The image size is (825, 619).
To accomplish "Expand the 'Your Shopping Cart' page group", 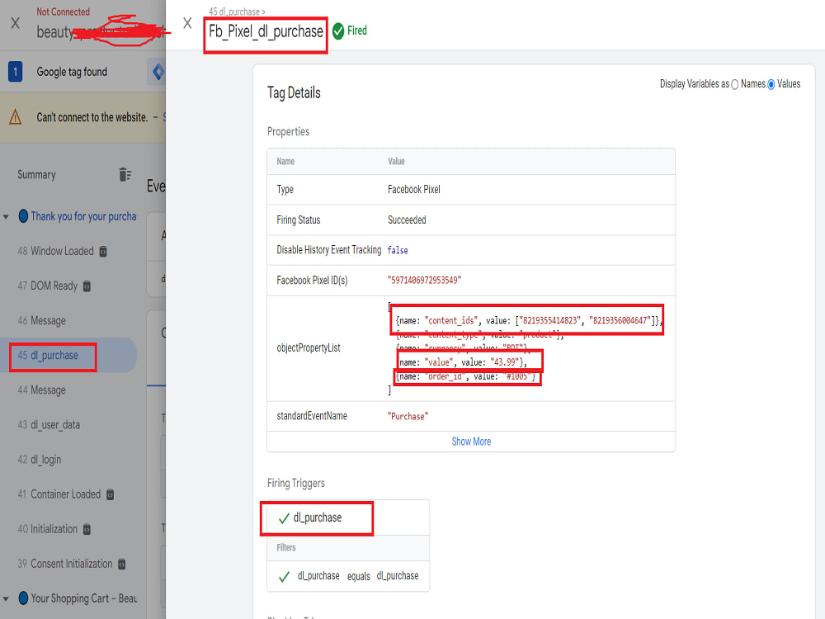I will (x=7, y=598).
